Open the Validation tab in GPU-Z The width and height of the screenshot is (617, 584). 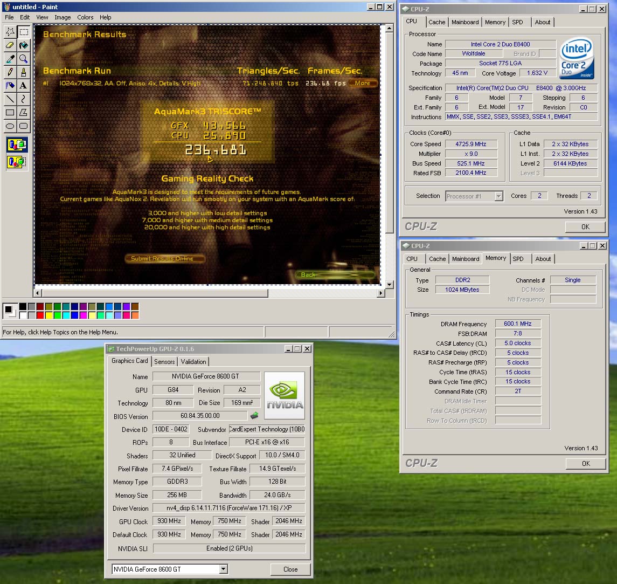[x=193, y=361]
